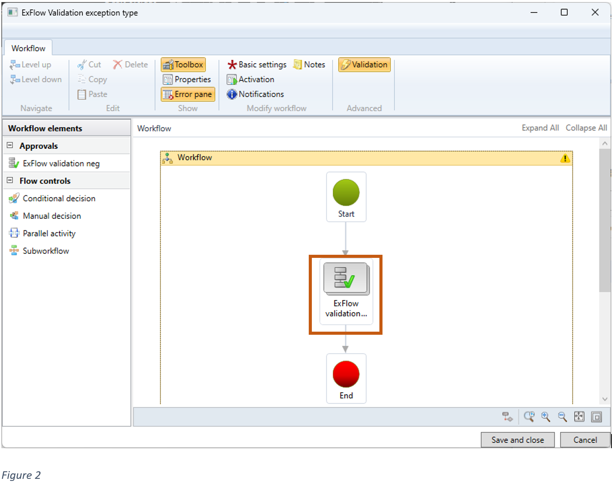Click the fit to screen icon
Viewport: 612px width, 483px height.
pyautogui.click(x=579, y=417)
